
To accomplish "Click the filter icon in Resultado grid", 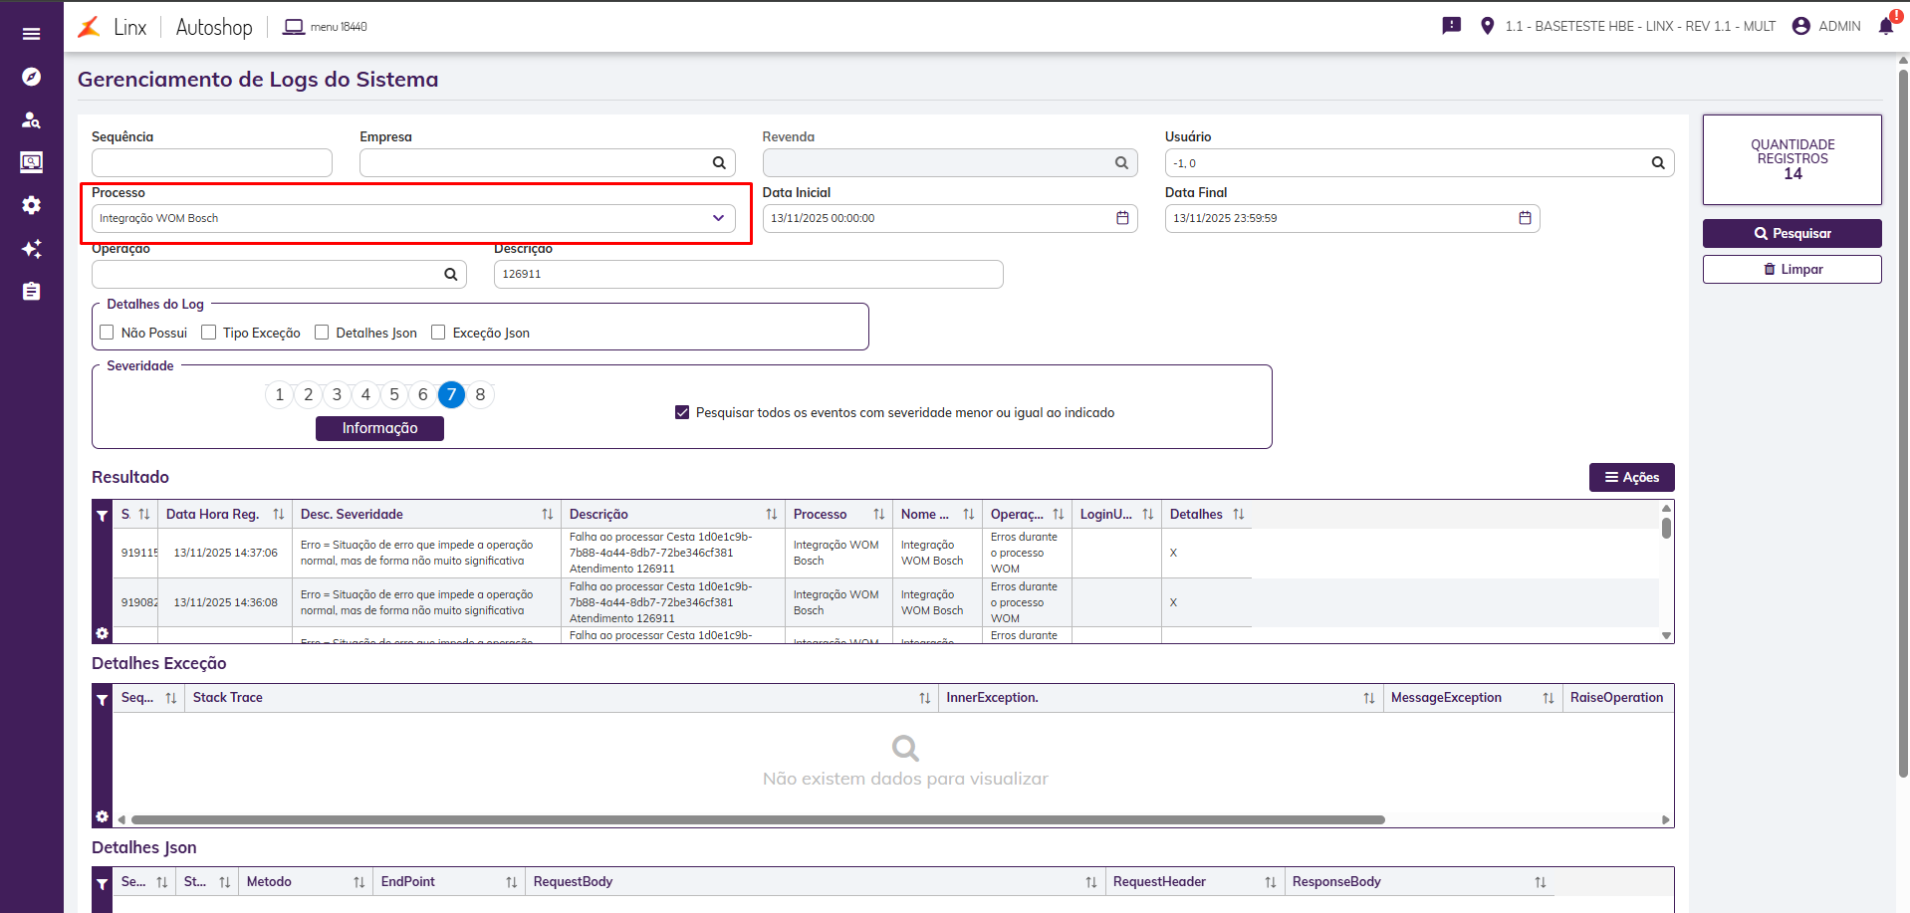I will tap(102, 516).
